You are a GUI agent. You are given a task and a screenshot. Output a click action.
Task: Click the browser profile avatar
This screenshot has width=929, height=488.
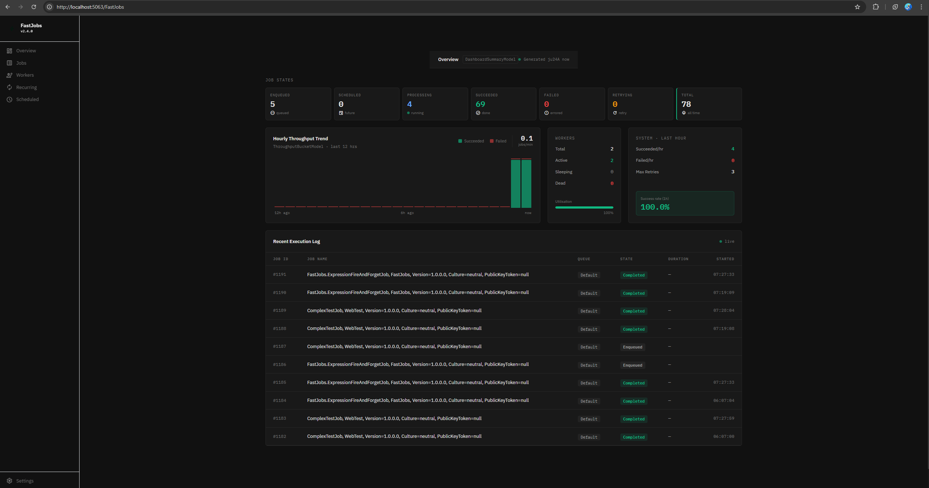908,7
